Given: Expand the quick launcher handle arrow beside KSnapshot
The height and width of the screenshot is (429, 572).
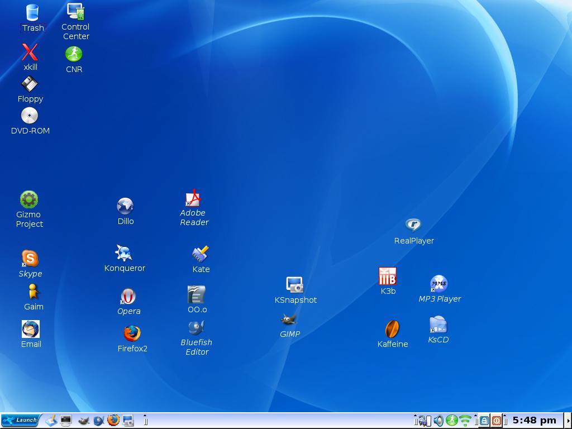Looking at the screenshot, I should tap(145, 420).
